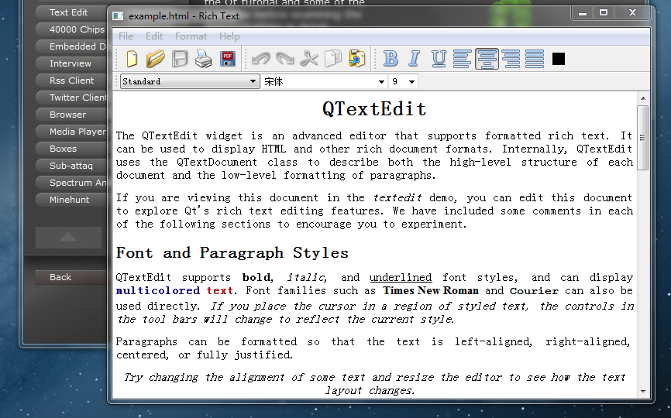This screenshot has width=671, height=418.
Task: Click the scrollbar up arrow
Action: coord(643,98)
